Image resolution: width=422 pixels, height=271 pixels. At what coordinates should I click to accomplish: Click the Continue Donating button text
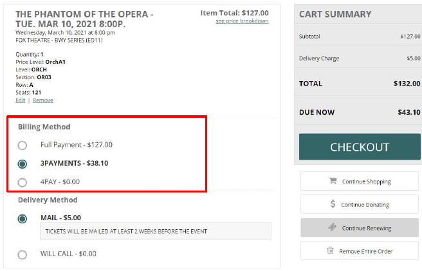365,205
